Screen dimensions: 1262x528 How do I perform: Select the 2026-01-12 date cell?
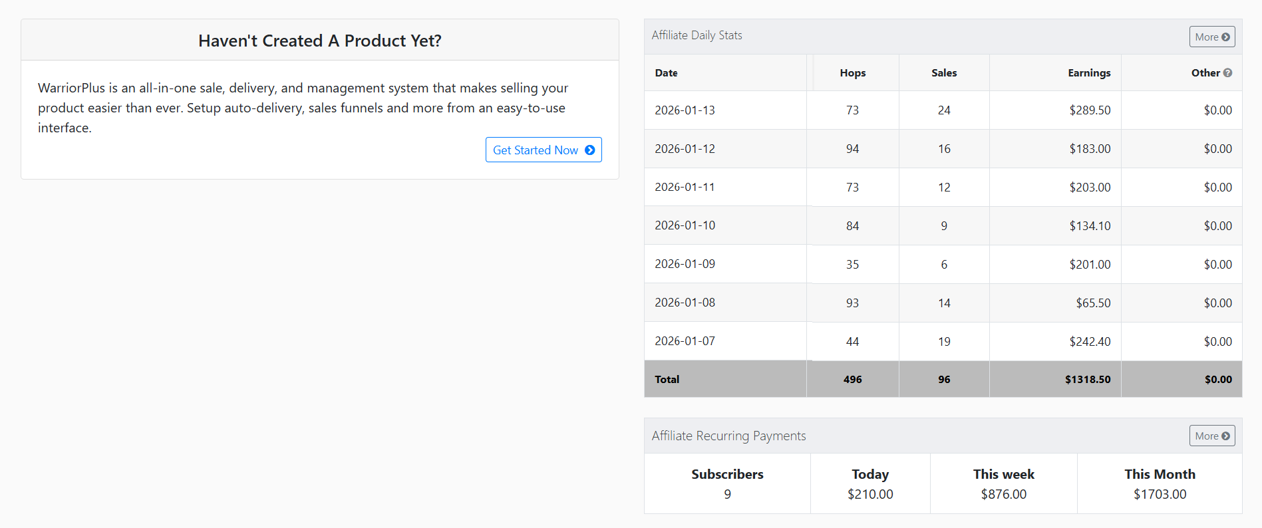click(685, 148)
